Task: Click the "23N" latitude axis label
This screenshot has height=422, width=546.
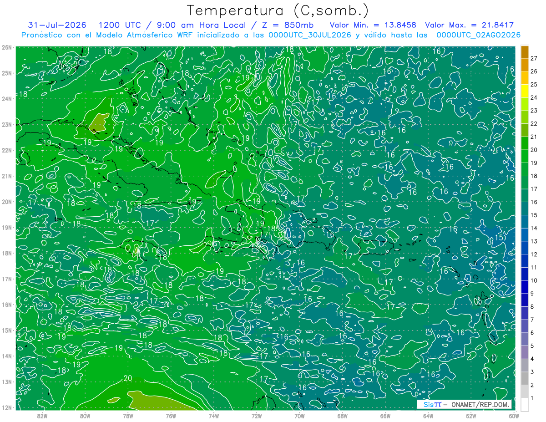Action: 7,124
